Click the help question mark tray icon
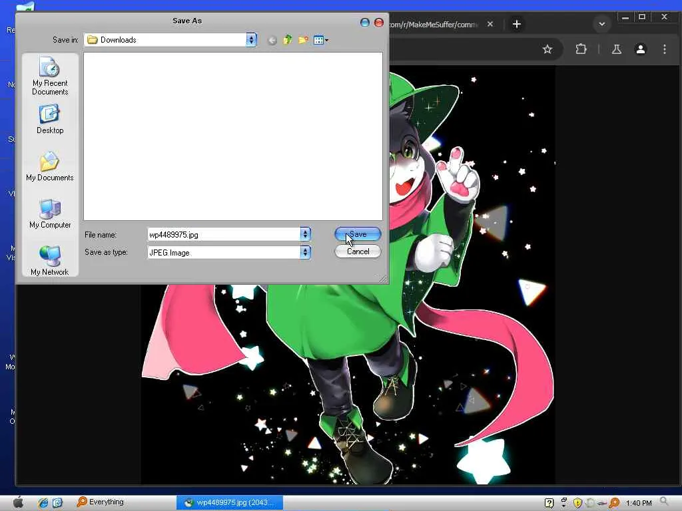Screen dimensions: 682x511 [549, 503]
